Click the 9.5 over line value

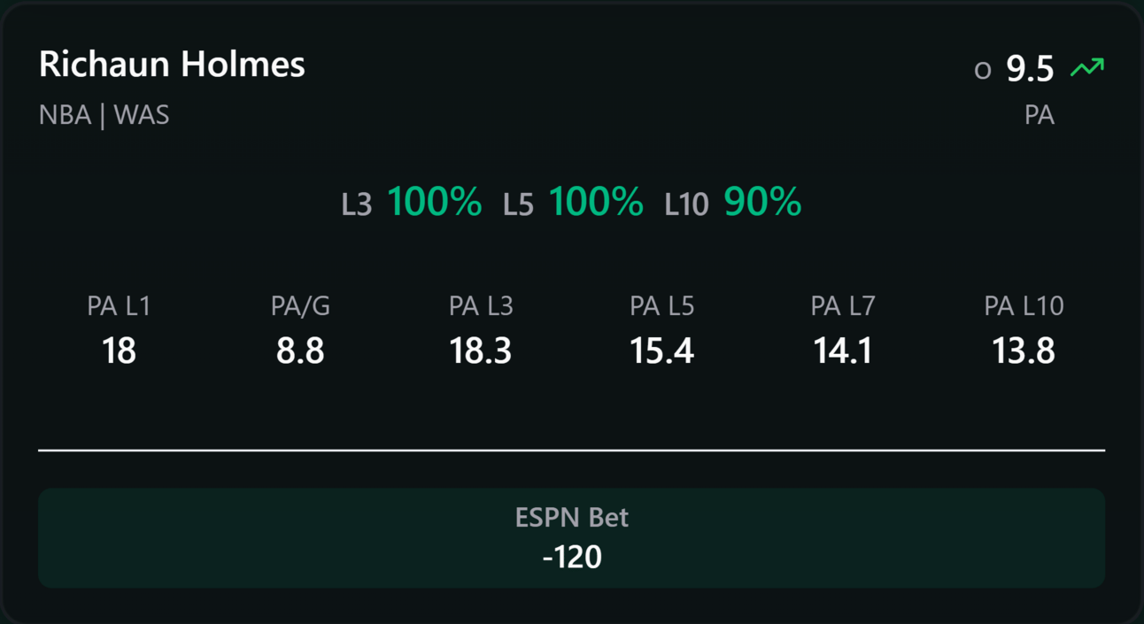(x=1030, y=69)
